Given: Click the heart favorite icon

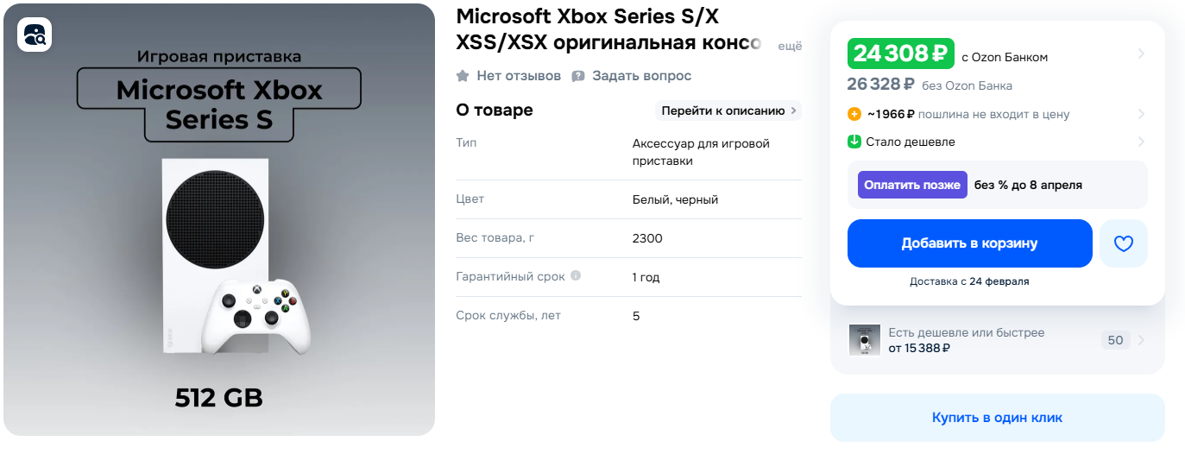Looking at the screenshot, I should (x=1123, y=243).
